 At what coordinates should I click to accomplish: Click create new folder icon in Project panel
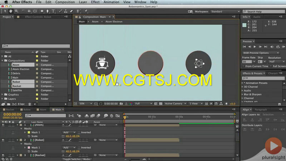[x=9, y=104]
